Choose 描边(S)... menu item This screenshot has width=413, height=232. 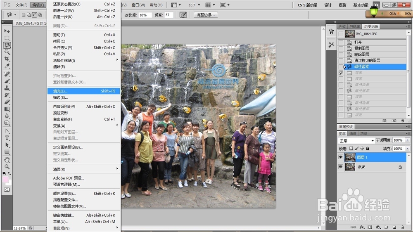coord(83,97)
